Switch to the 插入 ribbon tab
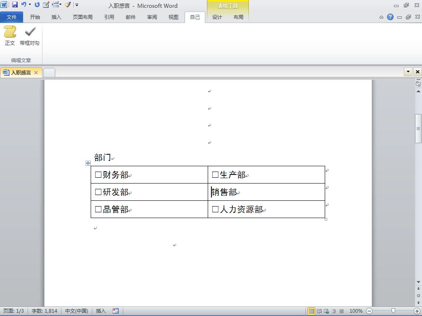This screenshot has width=422, height=316. click(x=56, y=17)
